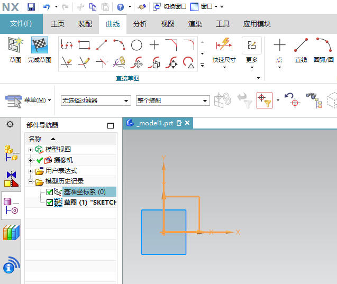Viewport: 337px width, 284px height.
Task: Click the red undo-arrow crosshair icon
Action: coord(292,99)
